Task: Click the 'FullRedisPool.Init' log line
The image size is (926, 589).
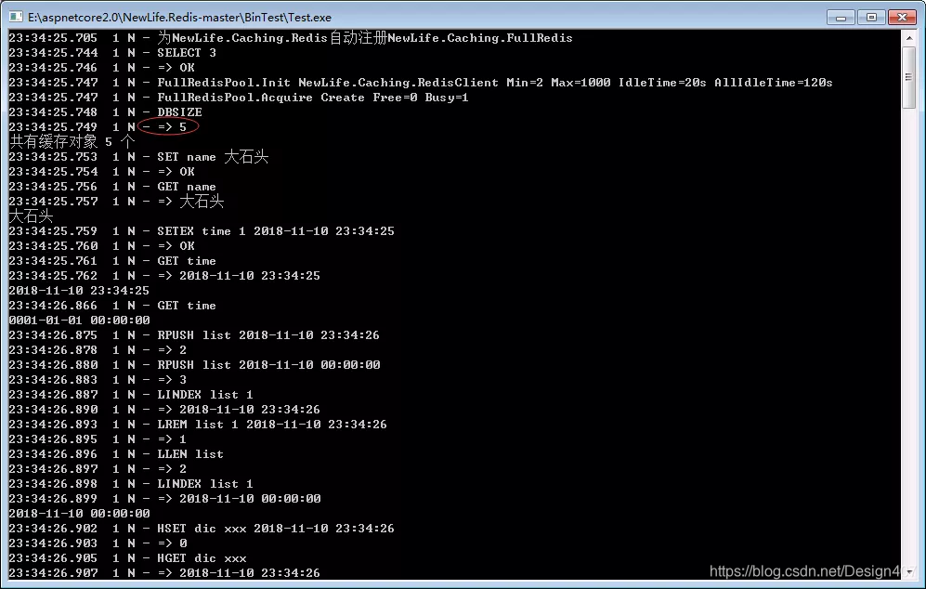Action: click(x=421, y=83)
